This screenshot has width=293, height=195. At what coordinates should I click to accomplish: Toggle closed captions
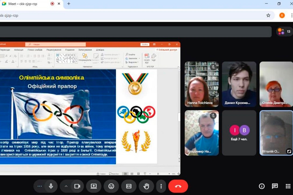129,186
